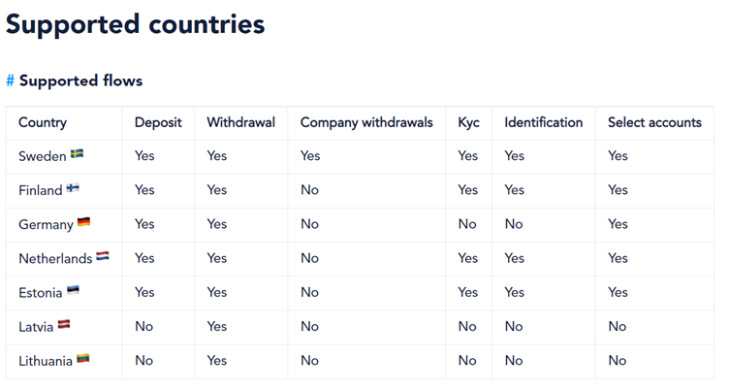Click the Germany flag icon

coord(83,222)
